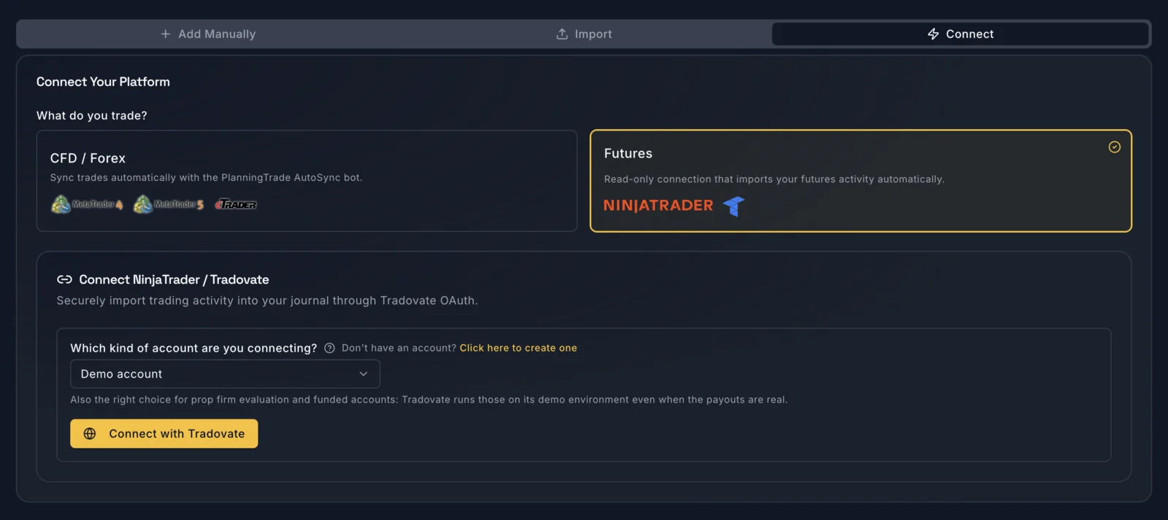
Task: Click the plus icon beside Add Manually
Action: tap(166, 34)
